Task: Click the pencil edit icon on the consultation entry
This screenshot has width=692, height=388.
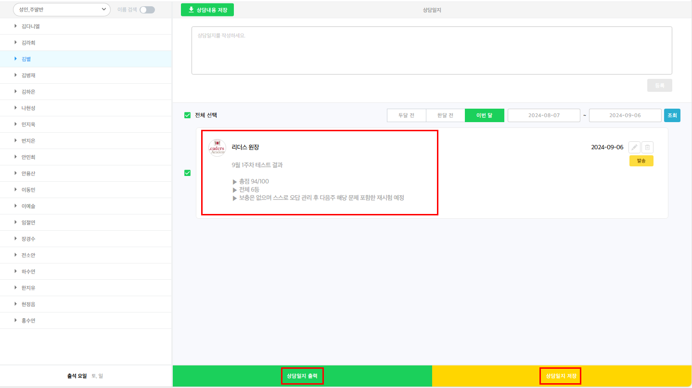Action: click(634, 147)
